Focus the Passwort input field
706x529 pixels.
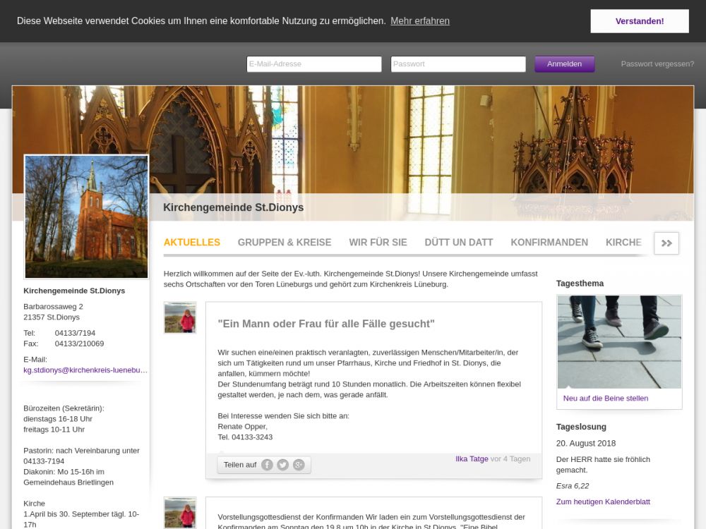coord(458,64)
